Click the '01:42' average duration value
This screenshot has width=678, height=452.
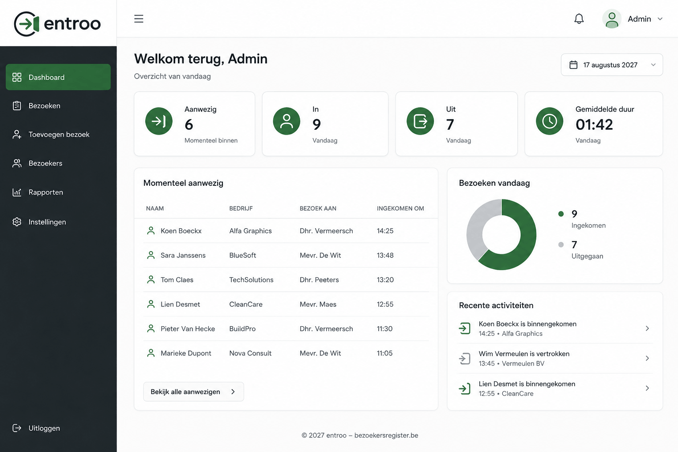click(x=594, y=125)
